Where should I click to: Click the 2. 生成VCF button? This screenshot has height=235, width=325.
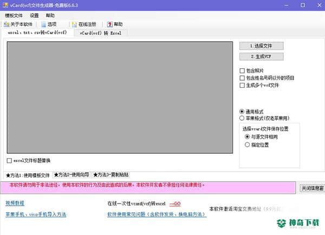[x=262, y=56]
